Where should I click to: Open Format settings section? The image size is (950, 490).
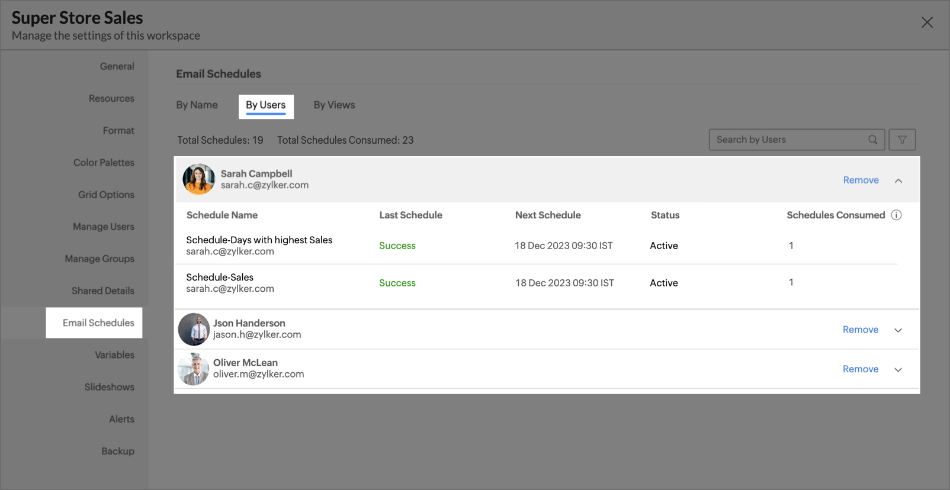coord(118,130)
